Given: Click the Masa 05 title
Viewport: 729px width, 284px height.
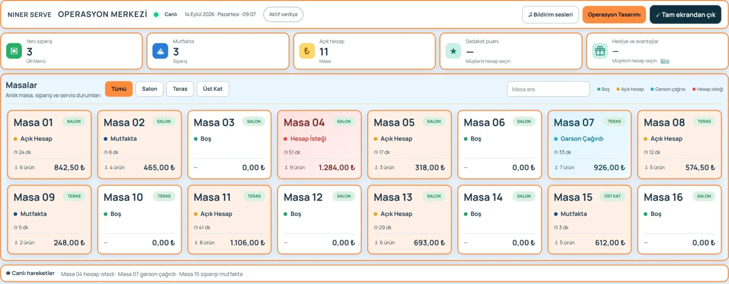Looking at the screenshot, I should point(394,123).
